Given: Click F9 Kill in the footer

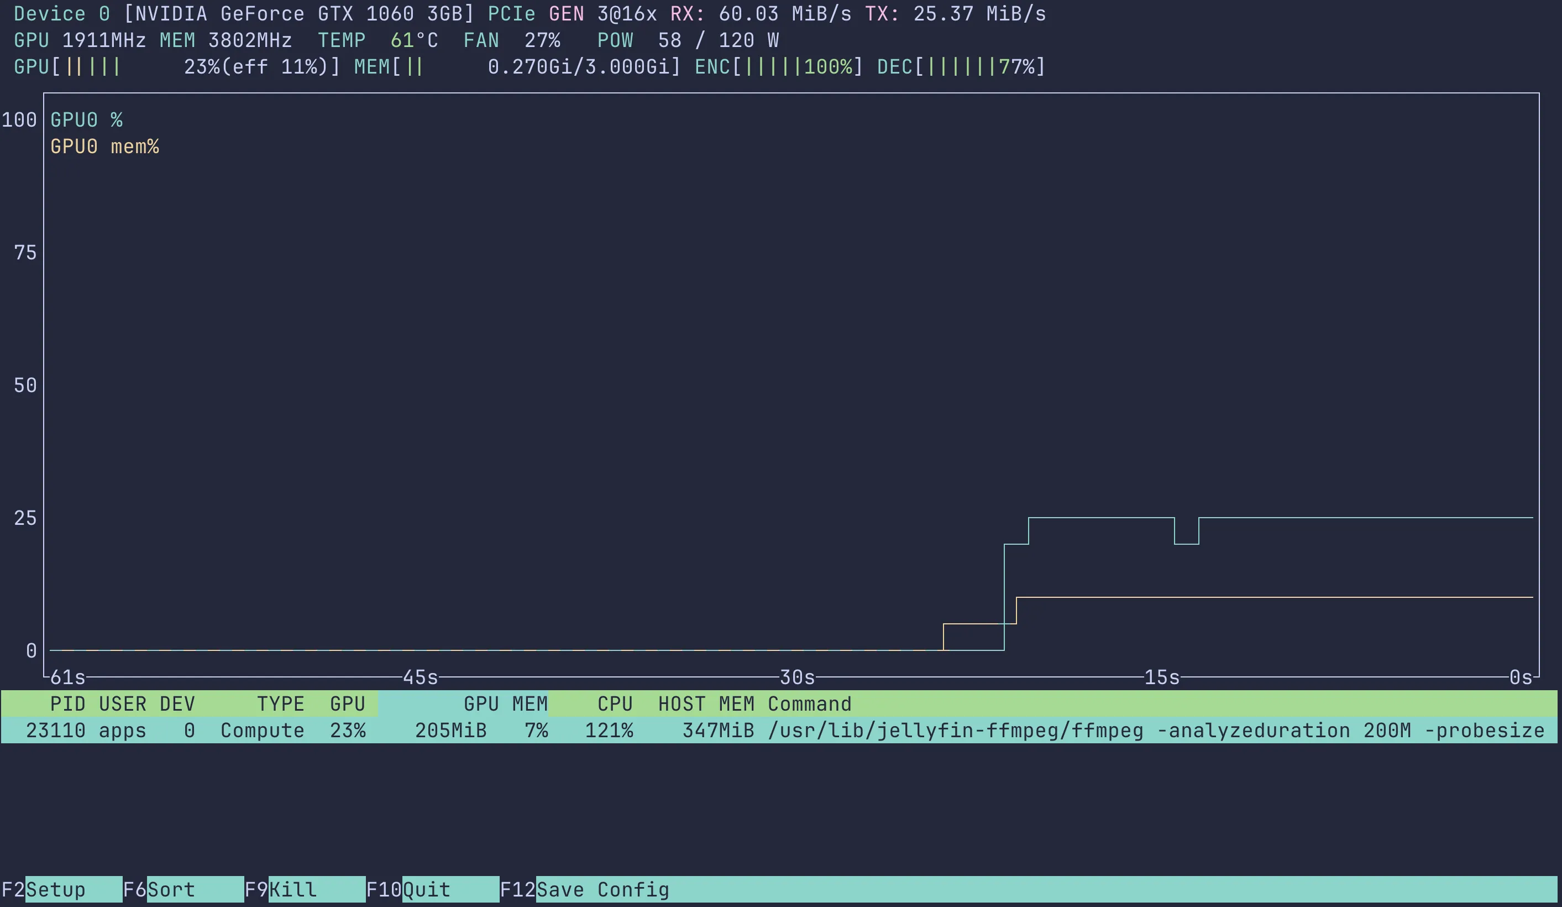Looking at the screenshot, I should click(305, 889).
